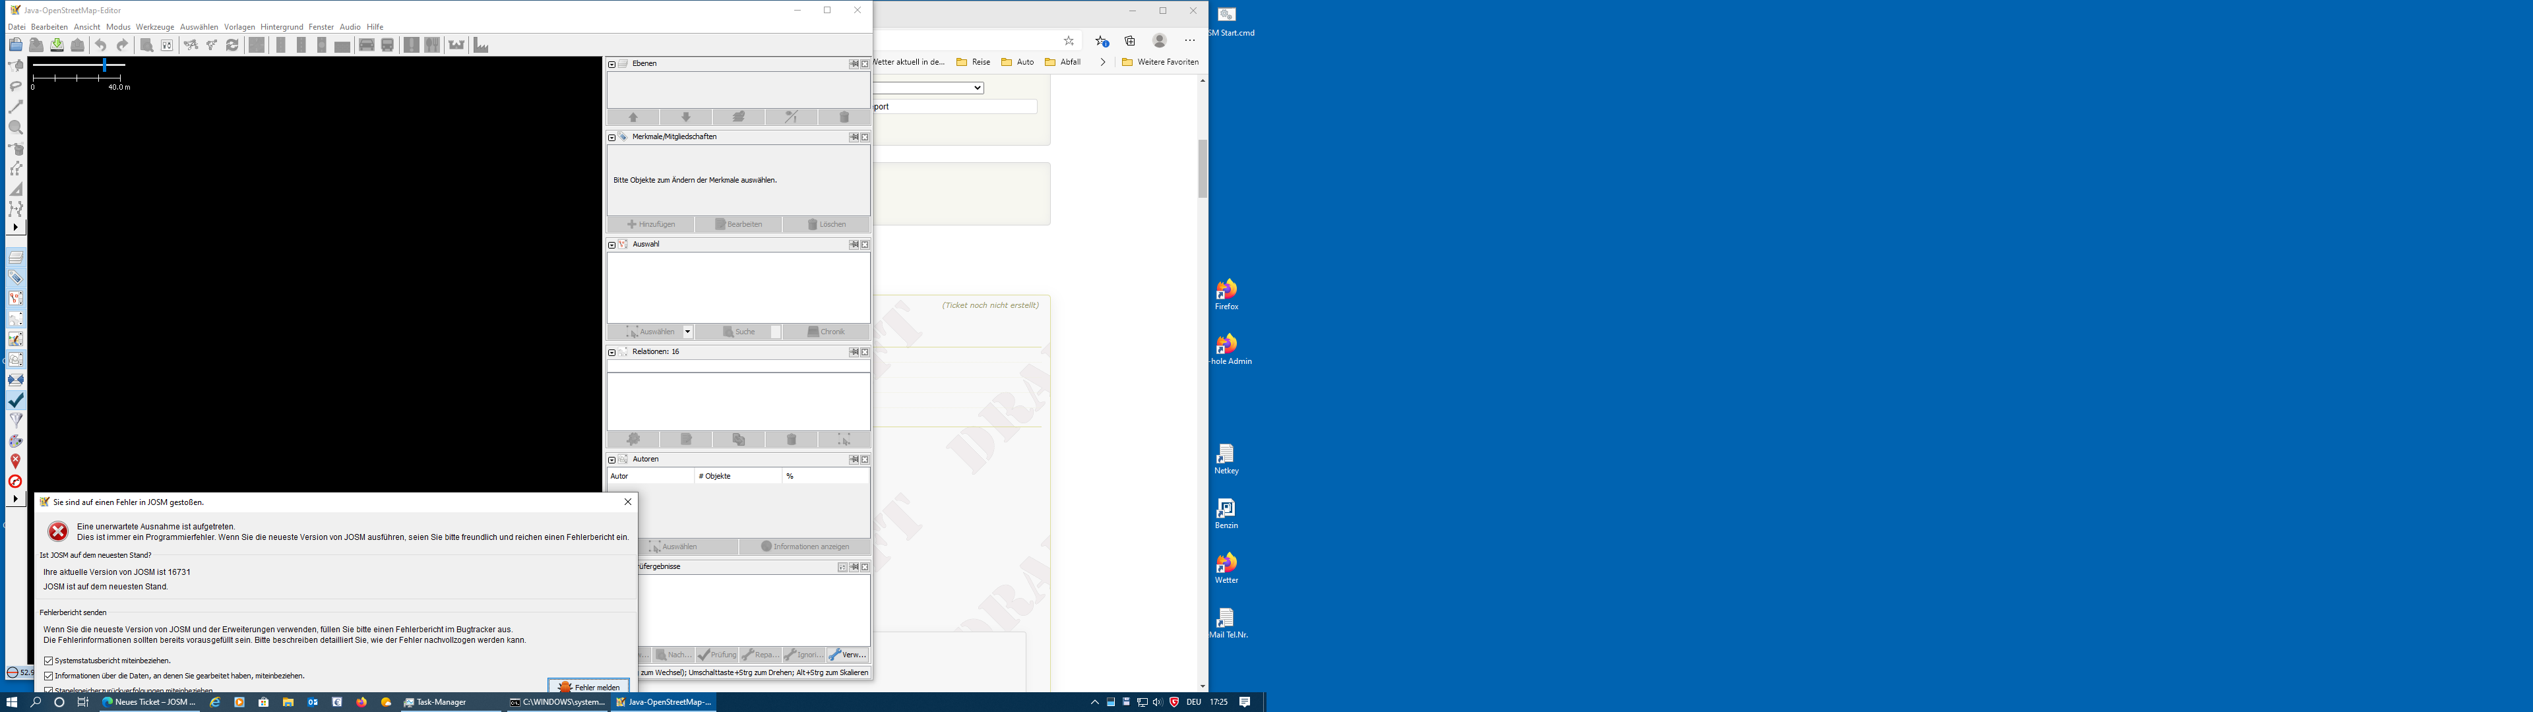Open the filter funnel panel icon
2533x712 pixels.
point(16,421)
